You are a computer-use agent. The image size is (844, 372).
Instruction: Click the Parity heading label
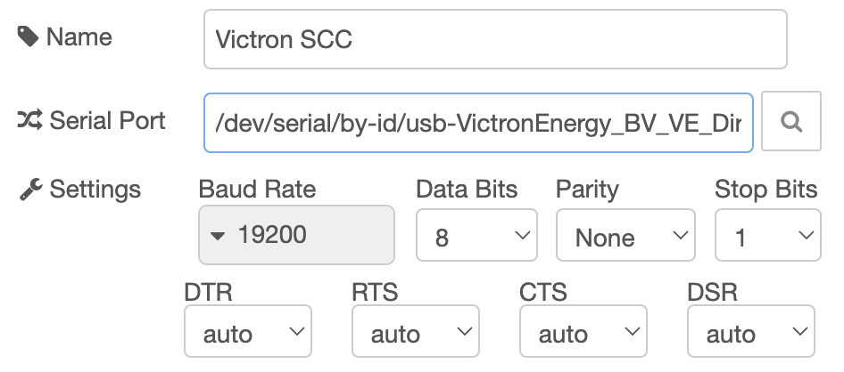(587, 189)
